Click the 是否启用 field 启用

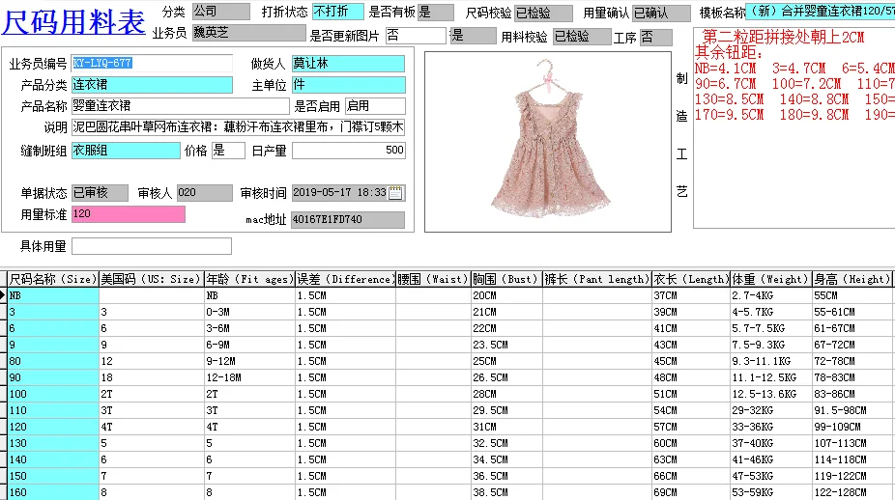[x=375, y=106]
